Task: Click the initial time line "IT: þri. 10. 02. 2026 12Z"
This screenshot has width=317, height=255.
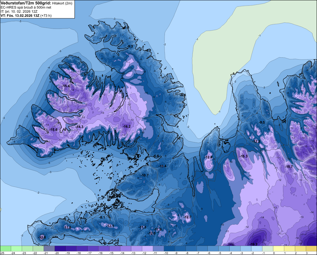Action: [x=19, y=11]
